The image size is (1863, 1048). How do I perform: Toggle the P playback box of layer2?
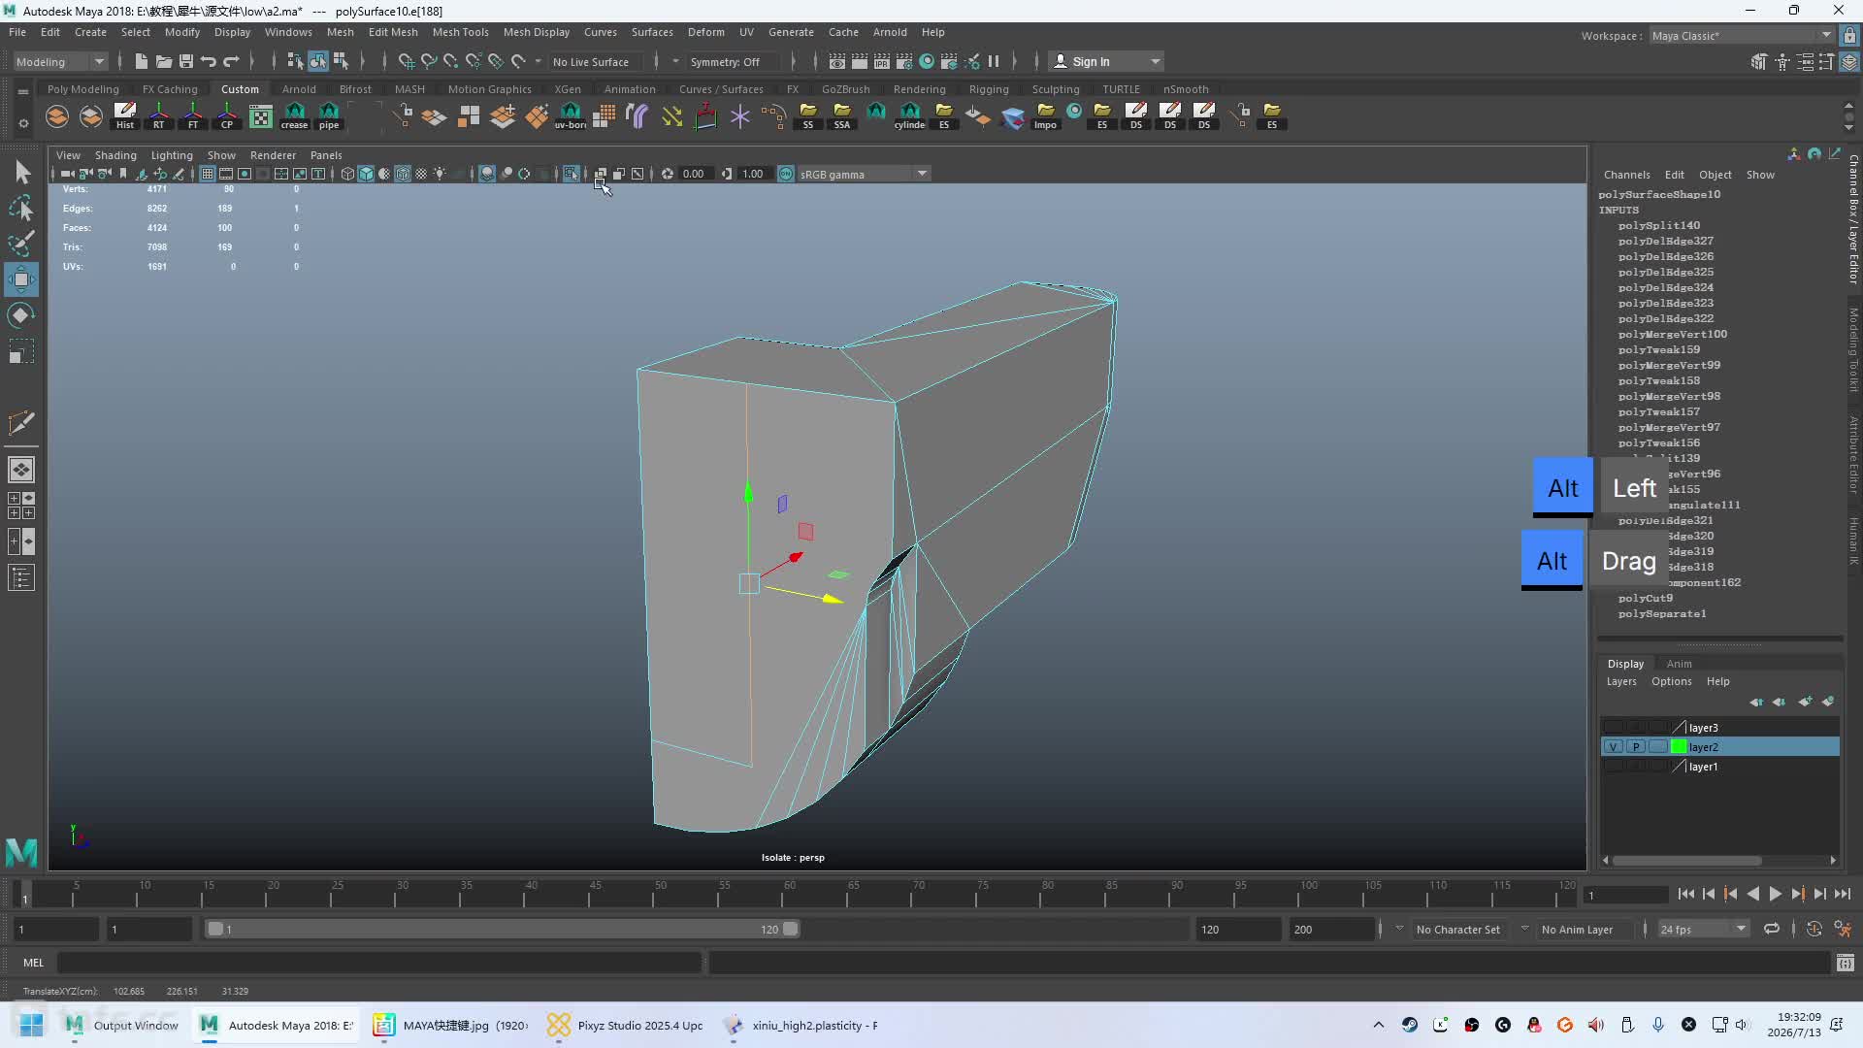point(1636,747)
